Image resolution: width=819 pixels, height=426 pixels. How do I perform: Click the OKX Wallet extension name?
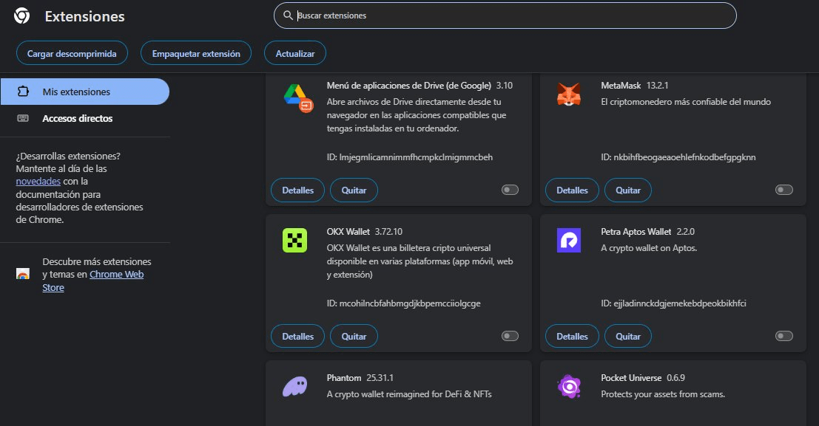point(348,232)
